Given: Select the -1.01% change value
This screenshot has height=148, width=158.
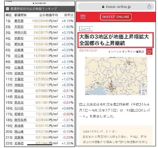Looking at the screenshot, I should (x=68, y=120).
